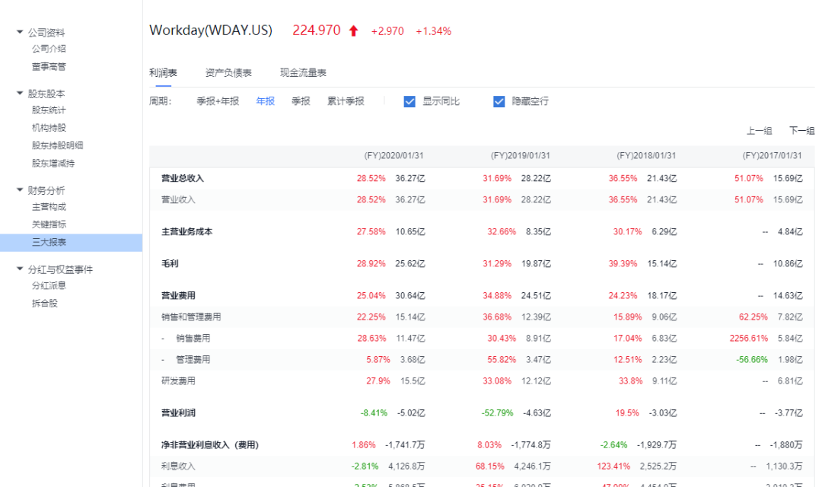Click the (FY)2020/01/31 column header

pos(393,156)
